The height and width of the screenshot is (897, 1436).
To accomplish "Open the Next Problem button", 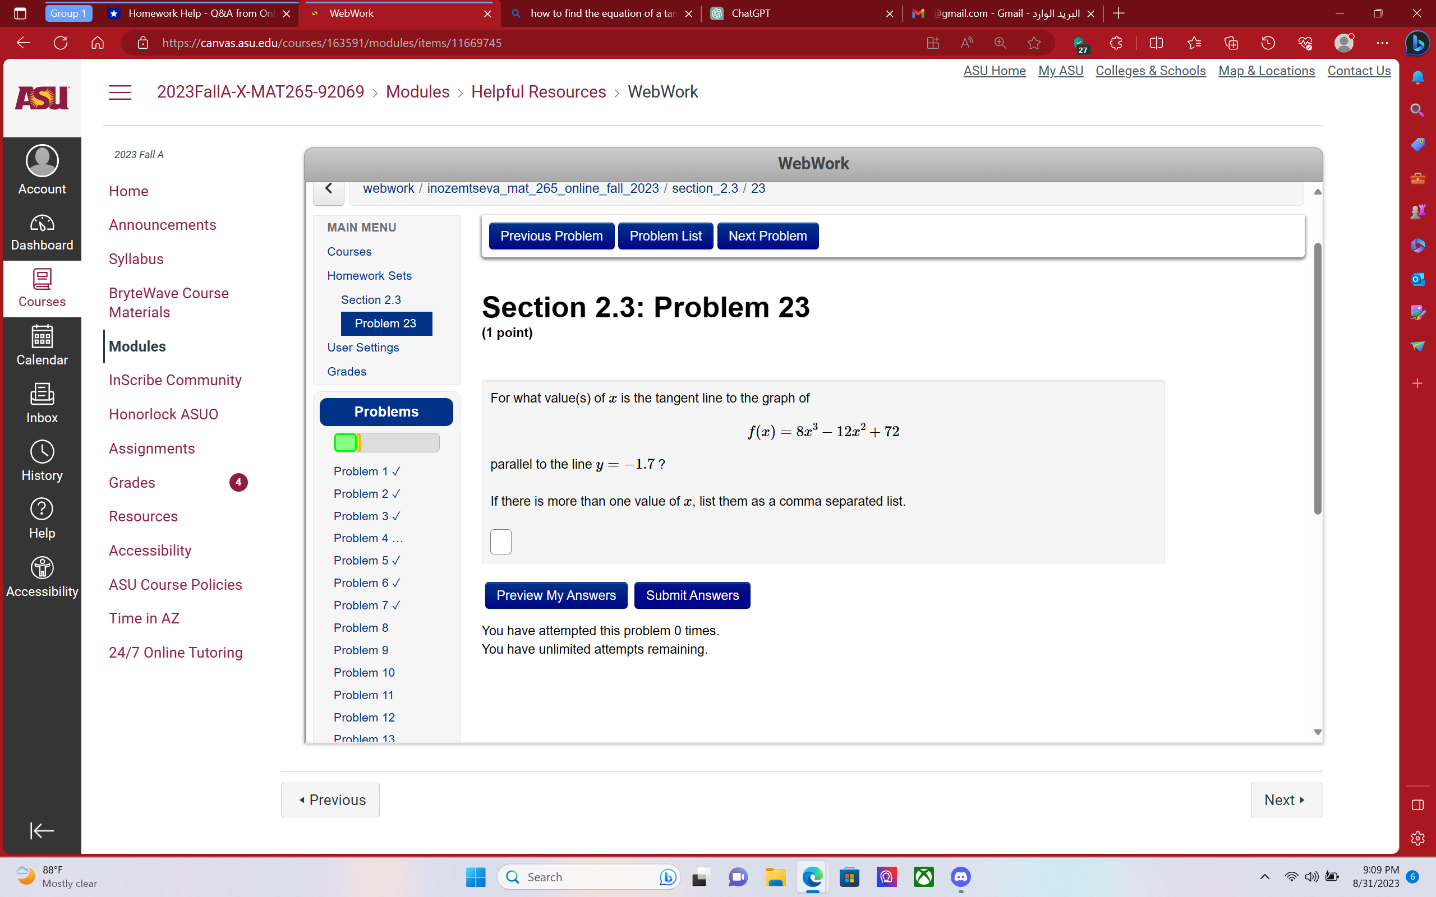I will [767, 235].
